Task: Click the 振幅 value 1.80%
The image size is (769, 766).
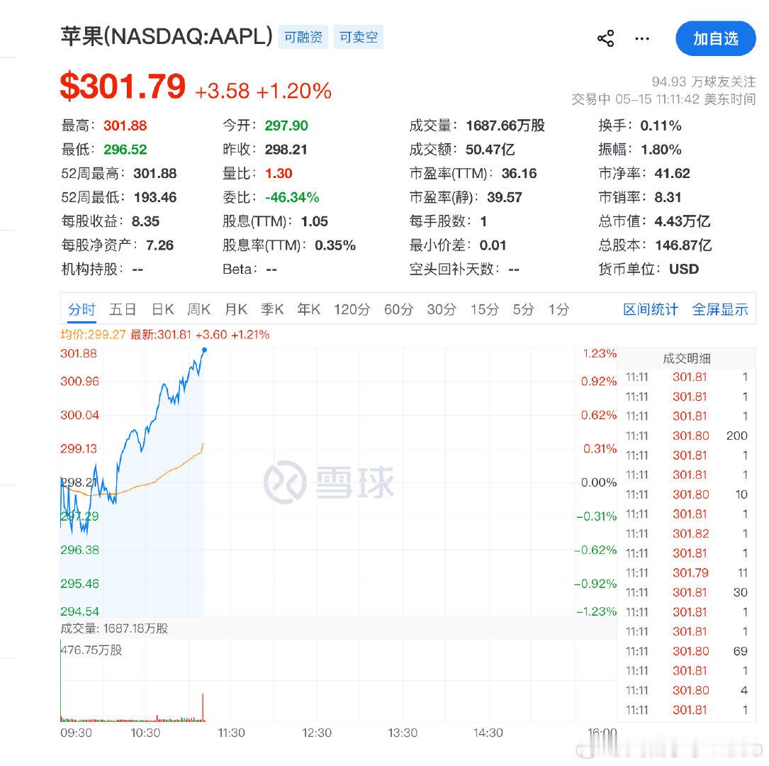Action: pos(661,150)
